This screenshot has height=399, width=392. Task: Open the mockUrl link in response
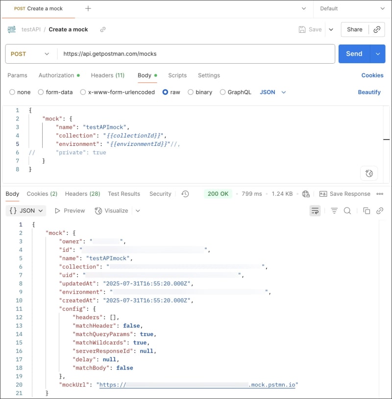(x=197, y=385)
